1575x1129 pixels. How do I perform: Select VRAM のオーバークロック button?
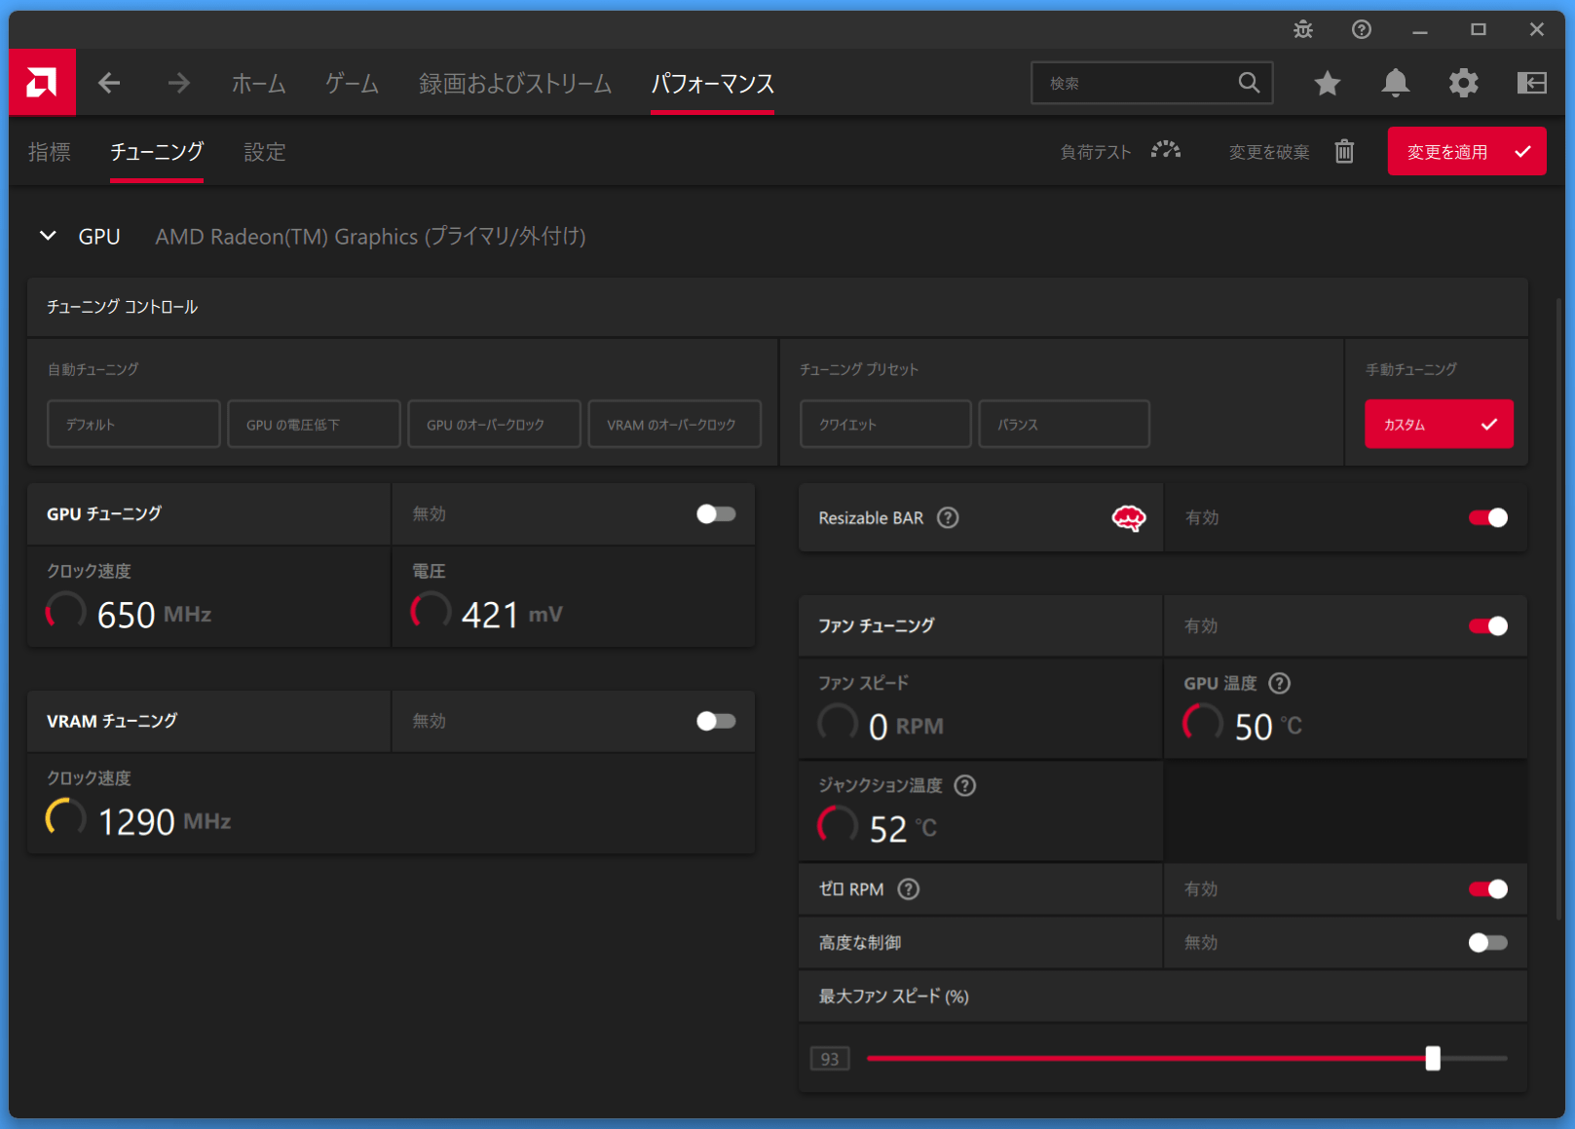(674, 424)
